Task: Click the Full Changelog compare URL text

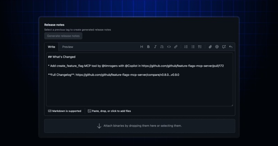Action: coord(127,75)
